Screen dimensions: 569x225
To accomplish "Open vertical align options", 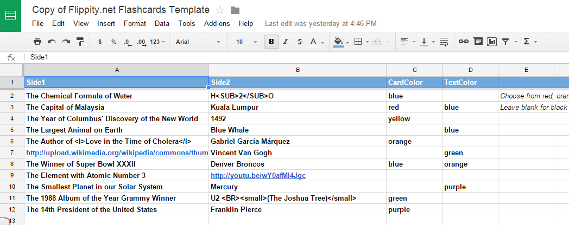I will pos(427,42).
